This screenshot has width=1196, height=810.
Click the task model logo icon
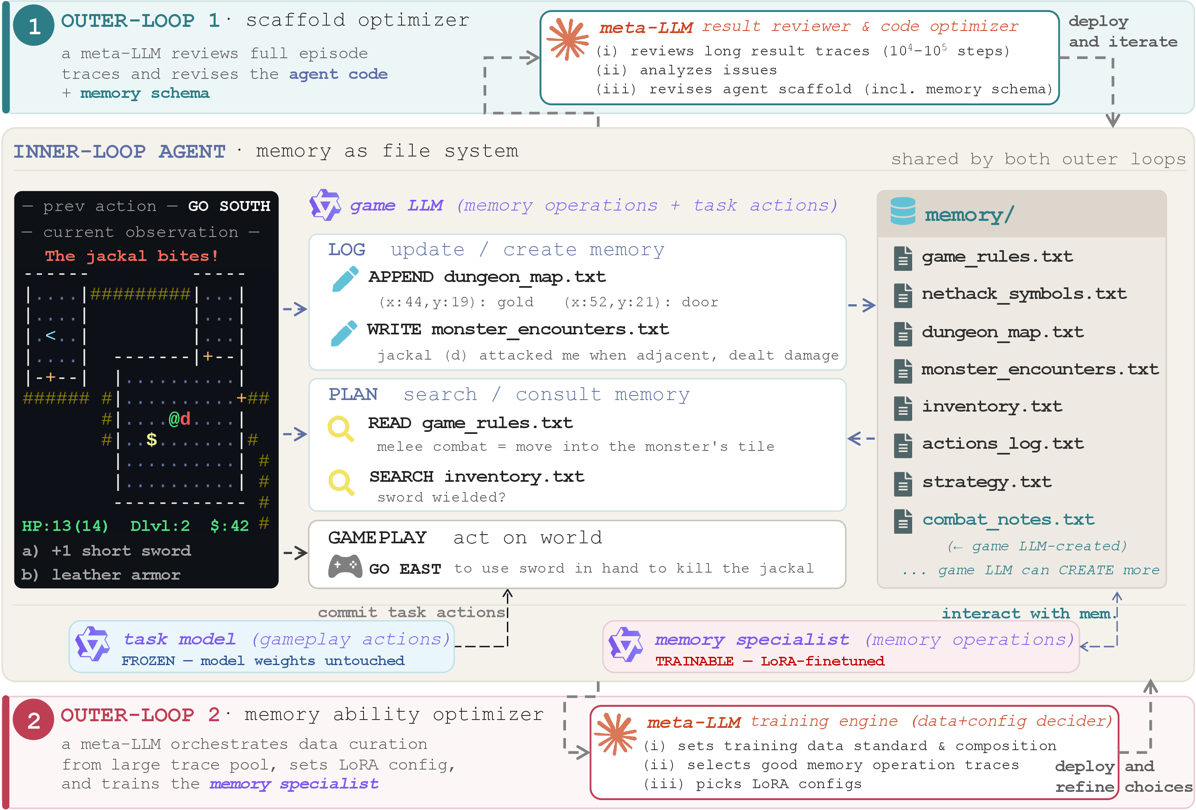coord(93,643)
